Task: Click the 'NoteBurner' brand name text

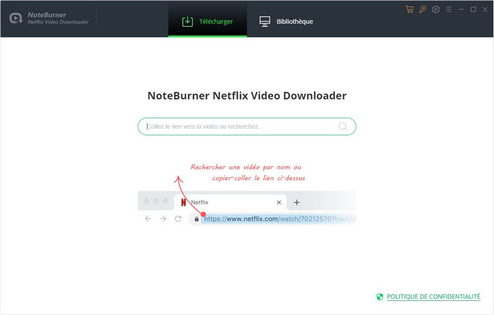Action: [47, 15]
